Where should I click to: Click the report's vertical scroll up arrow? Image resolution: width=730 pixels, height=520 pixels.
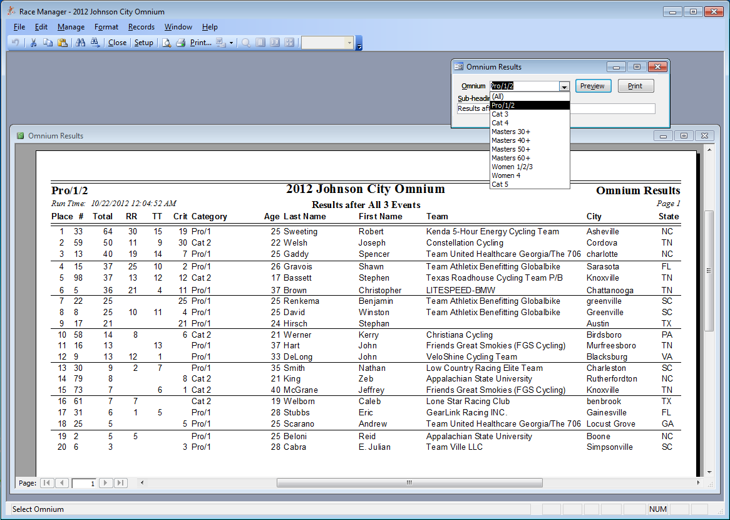click(709, 149)
